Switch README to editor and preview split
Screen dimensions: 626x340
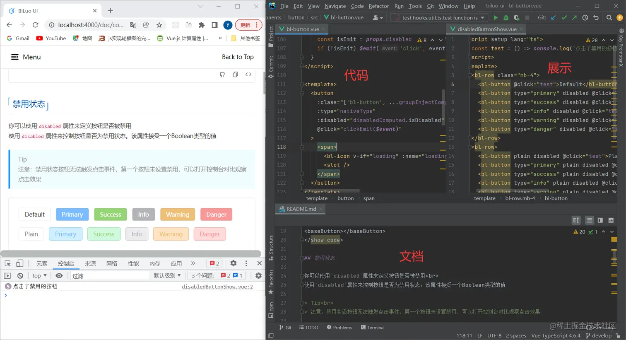pos(600,220)
